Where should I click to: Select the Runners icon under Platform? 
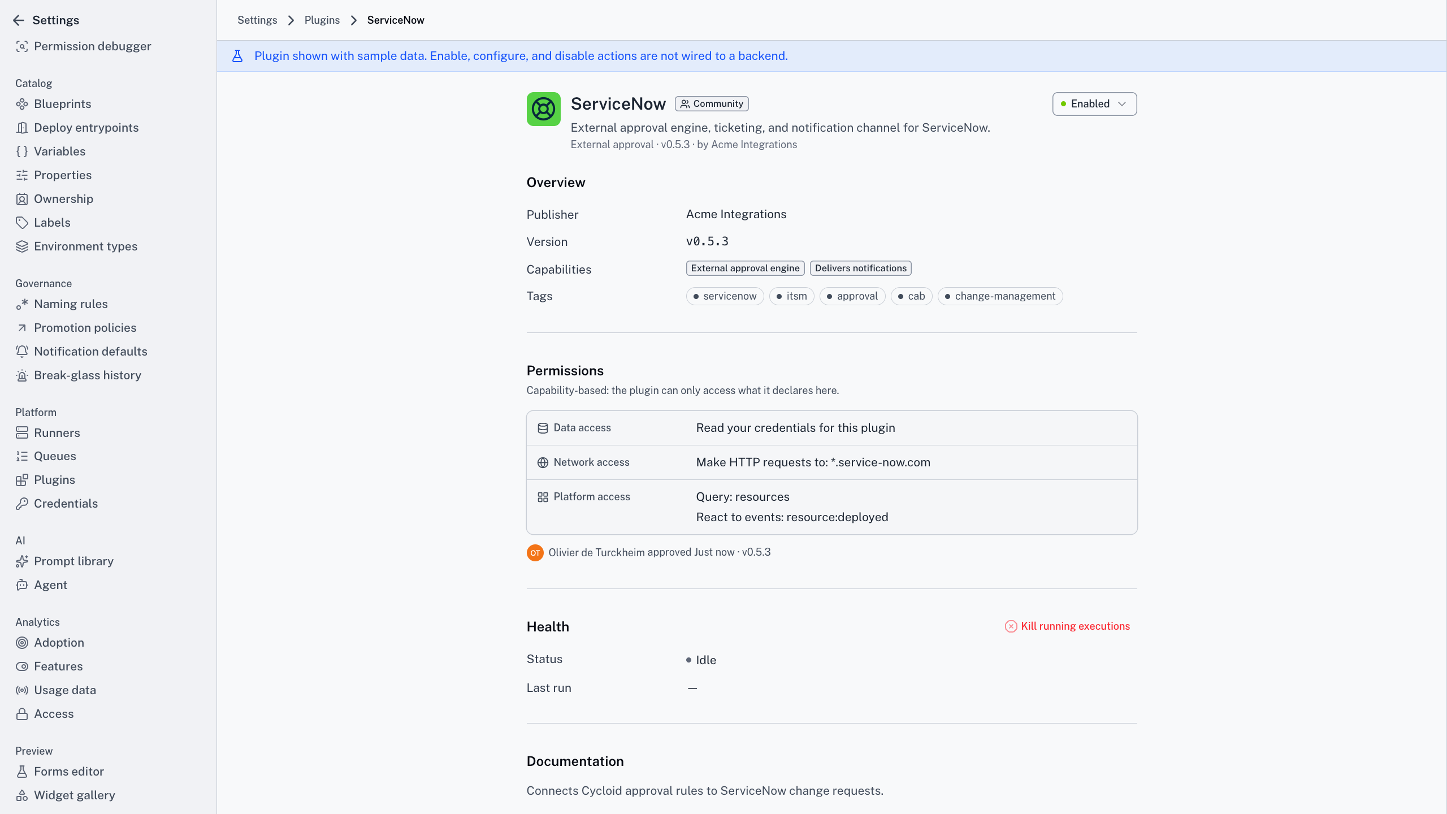(22, 433)
